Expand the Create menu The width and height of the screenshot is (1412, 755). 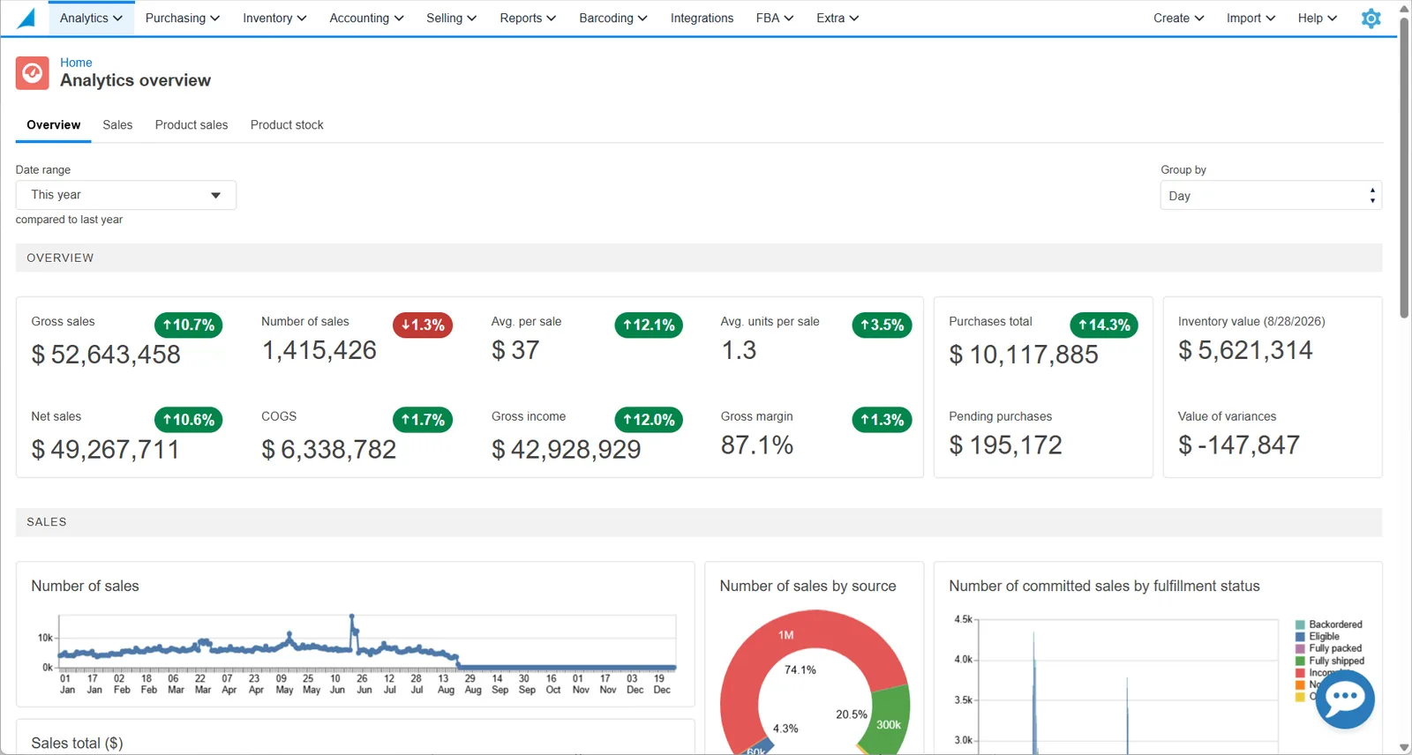click(x=1178, y=19)
